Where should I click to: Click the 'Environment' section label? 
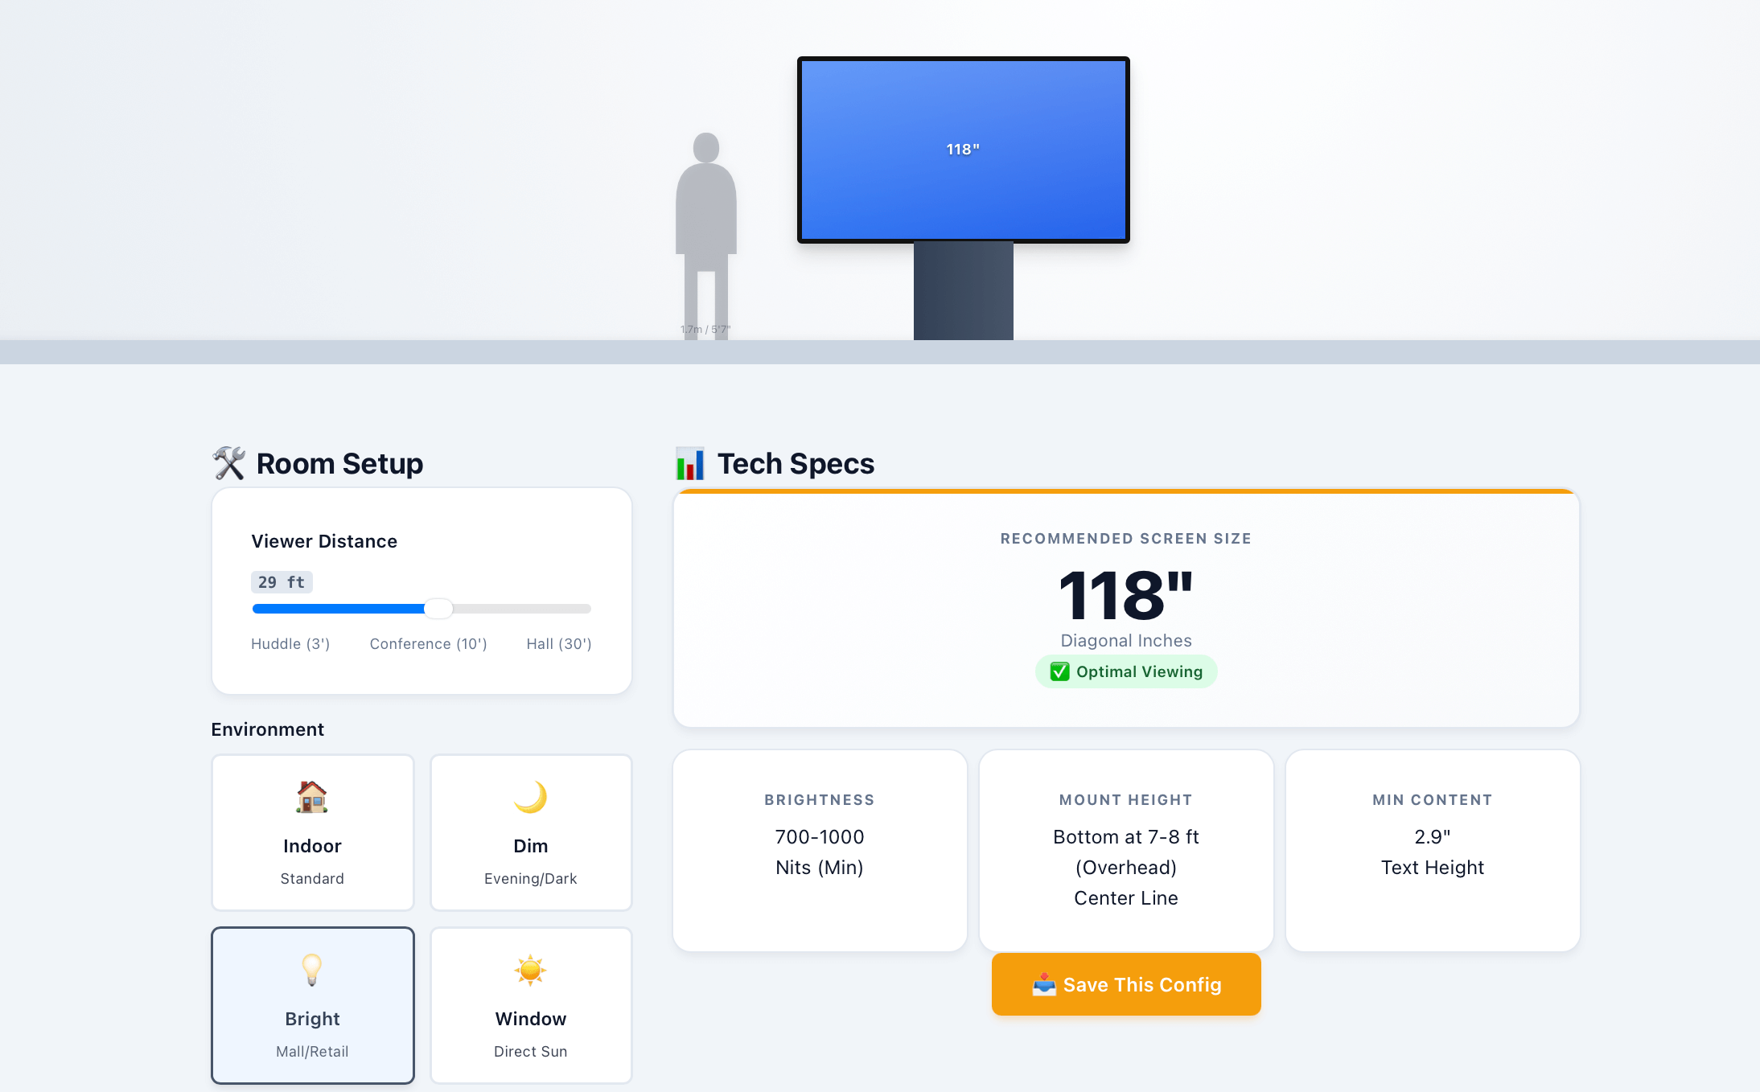(268, 729)
